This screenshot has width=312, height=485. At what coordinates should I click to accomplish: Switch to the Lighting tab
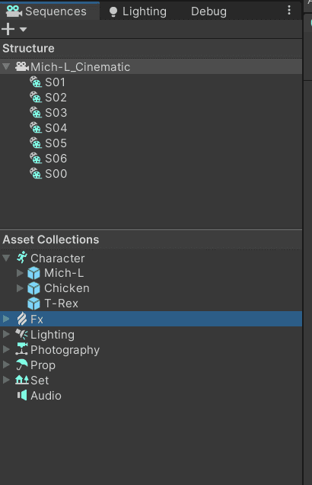[138, 11]
